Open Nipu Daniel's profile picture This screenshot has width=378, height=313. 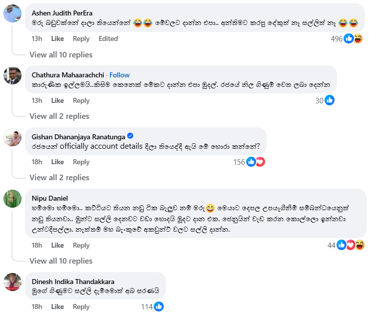(x=12, y=198)
